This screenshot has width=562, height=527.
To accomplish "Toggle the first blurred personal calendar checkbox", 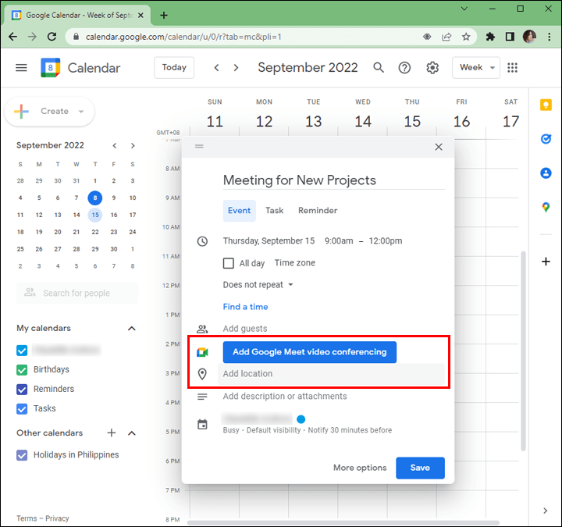I will tap(22, 351).
